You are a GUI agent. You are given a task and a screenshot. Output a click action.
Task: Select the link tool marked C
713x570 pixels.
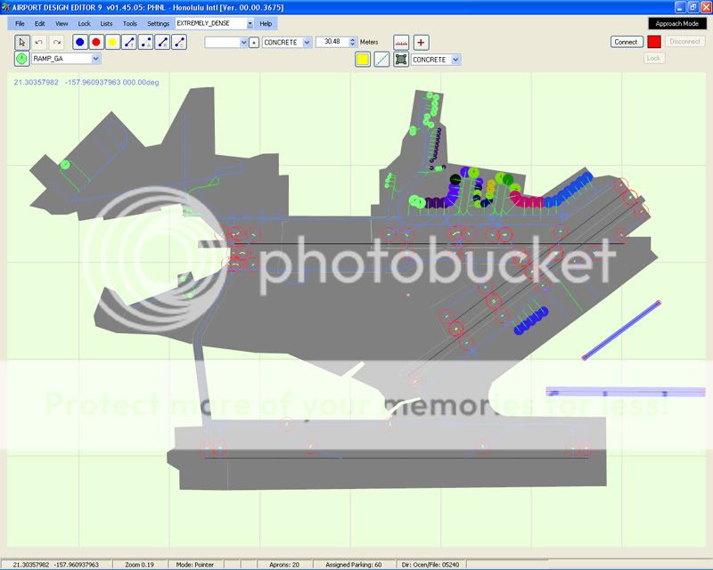coord(179,42)
